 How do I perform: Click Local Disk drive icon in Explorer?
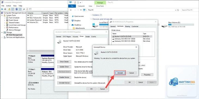pyautogui.click(x=95, y=25)
